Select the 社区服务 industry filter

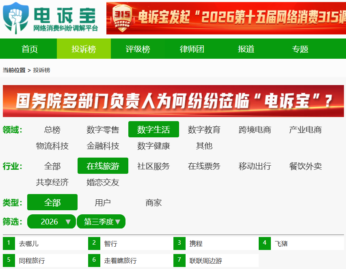(154, 166)
